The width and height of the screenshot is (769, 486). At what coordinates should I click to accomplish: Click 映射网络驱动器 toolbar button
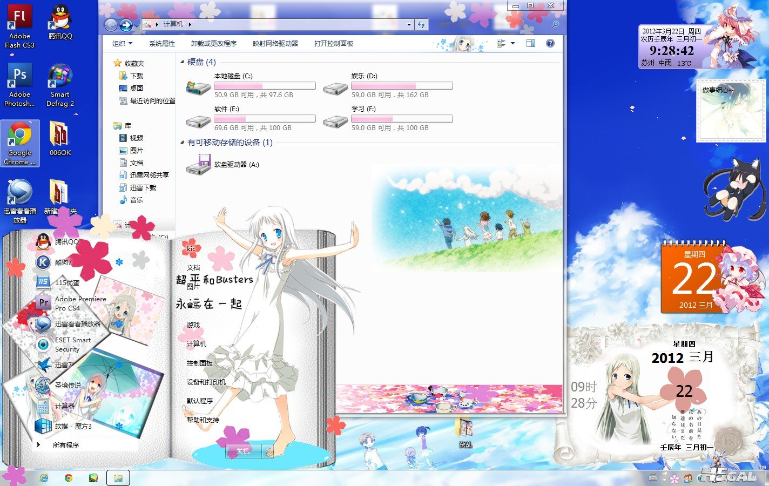coord(275,44)
